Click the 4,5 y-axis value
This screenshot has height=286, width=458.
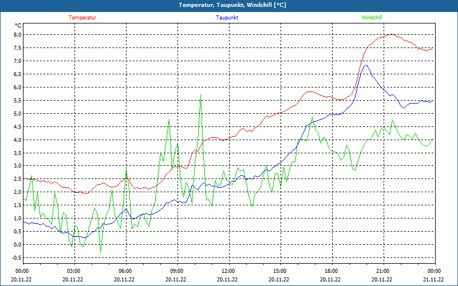[18, 126]
